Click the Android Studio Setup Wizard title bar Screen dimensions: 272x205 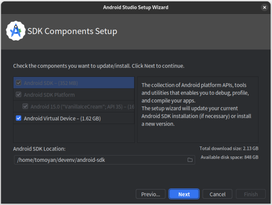136,7
